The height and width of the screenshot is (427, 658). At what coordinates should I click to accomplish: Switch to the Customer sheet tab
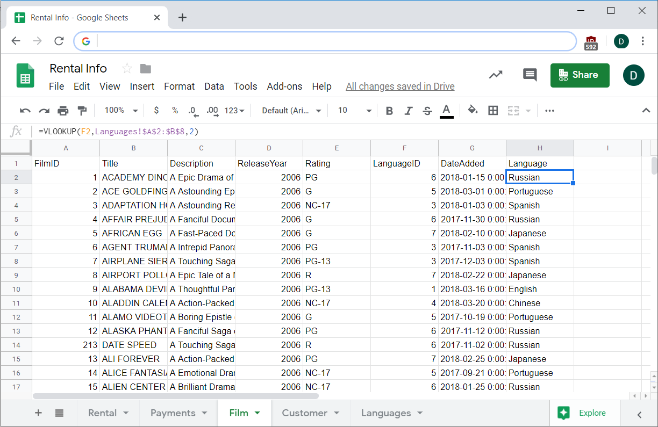304,413
